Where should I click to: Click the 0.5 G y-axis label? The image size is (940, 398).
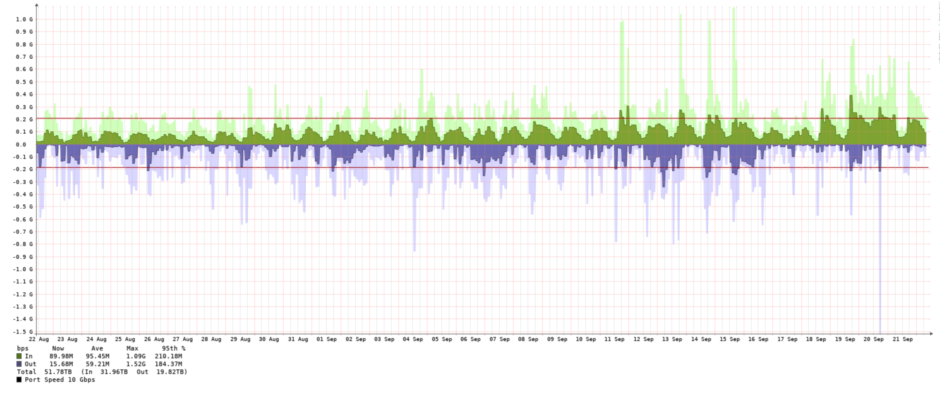pos(24,82)
